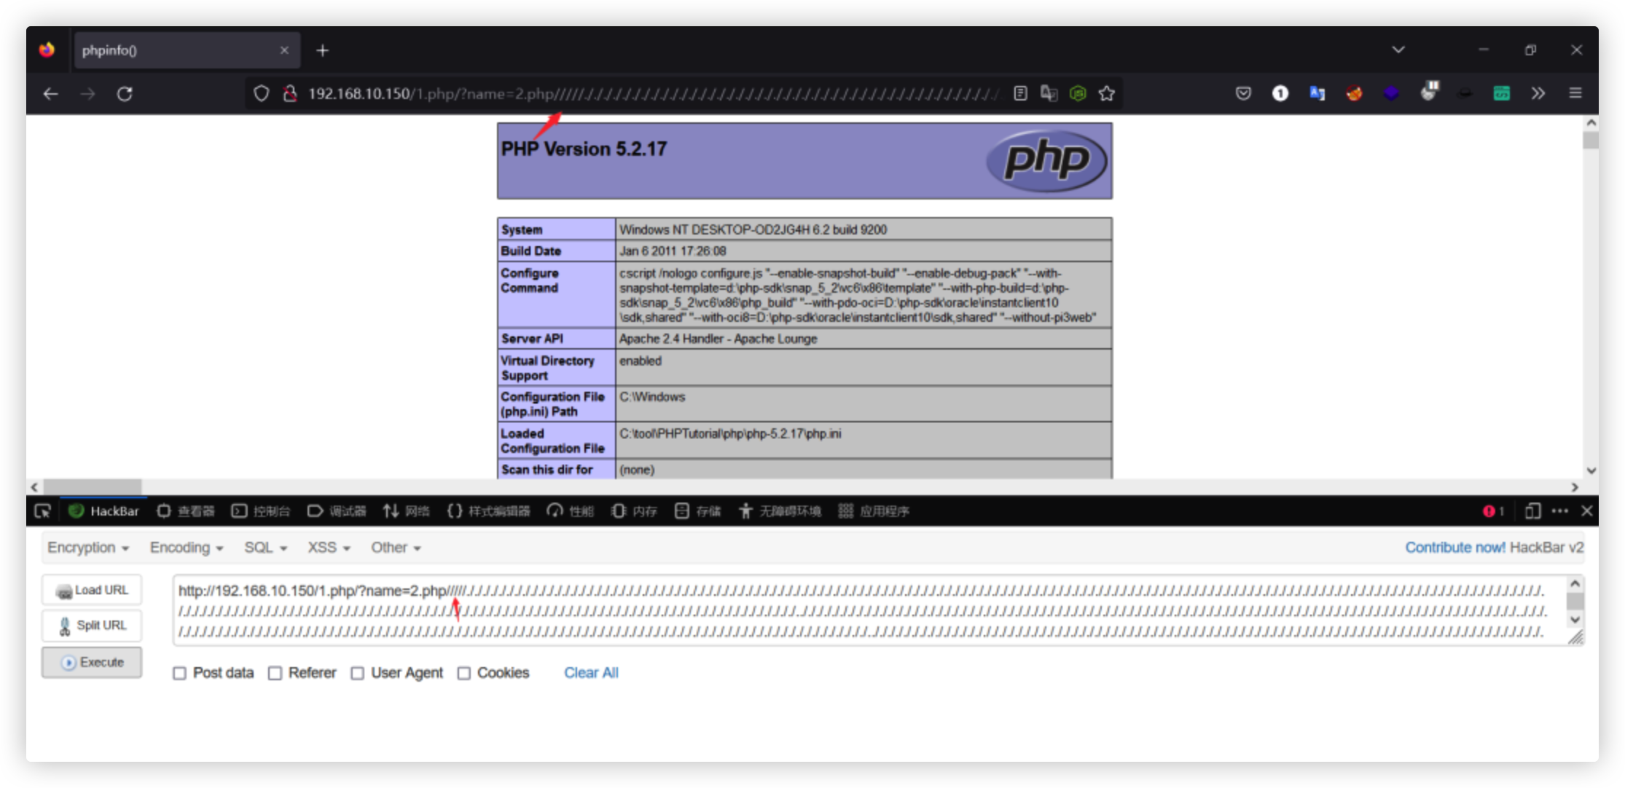Click the browser reload page icon
The height and width of the screenshot is (788, 1625).
click(125, 94)
